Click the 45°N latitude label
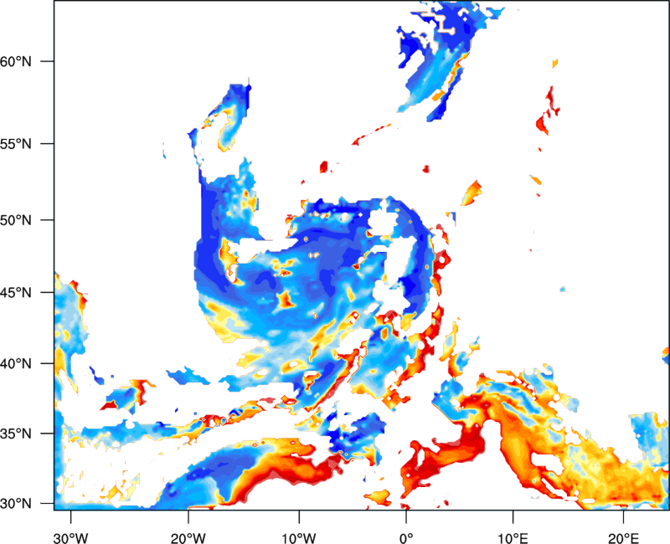This screenshot has height=544, width=670. pyautogui.click(x=16, y=292)
